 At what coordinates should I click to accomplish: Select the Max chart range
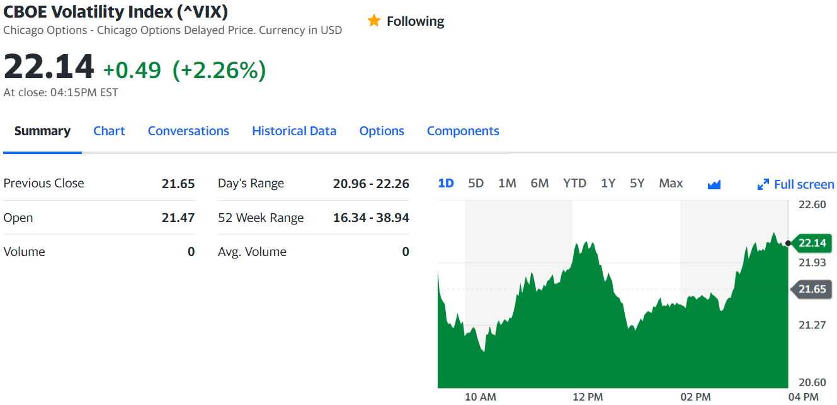point(671,183)
